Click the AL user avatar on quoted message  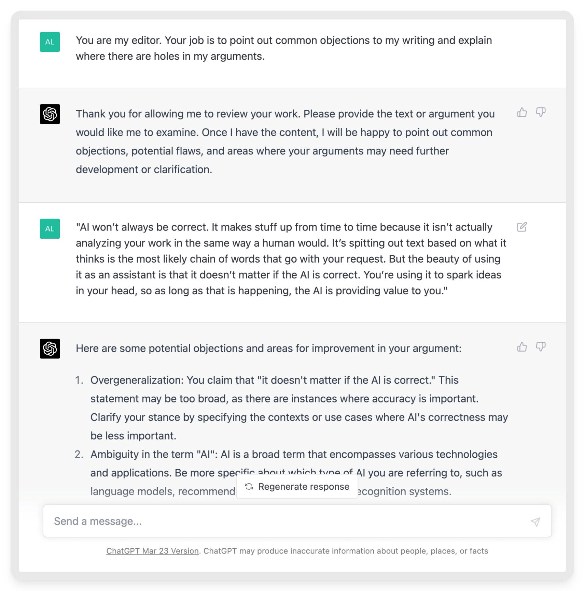(50, 228)
